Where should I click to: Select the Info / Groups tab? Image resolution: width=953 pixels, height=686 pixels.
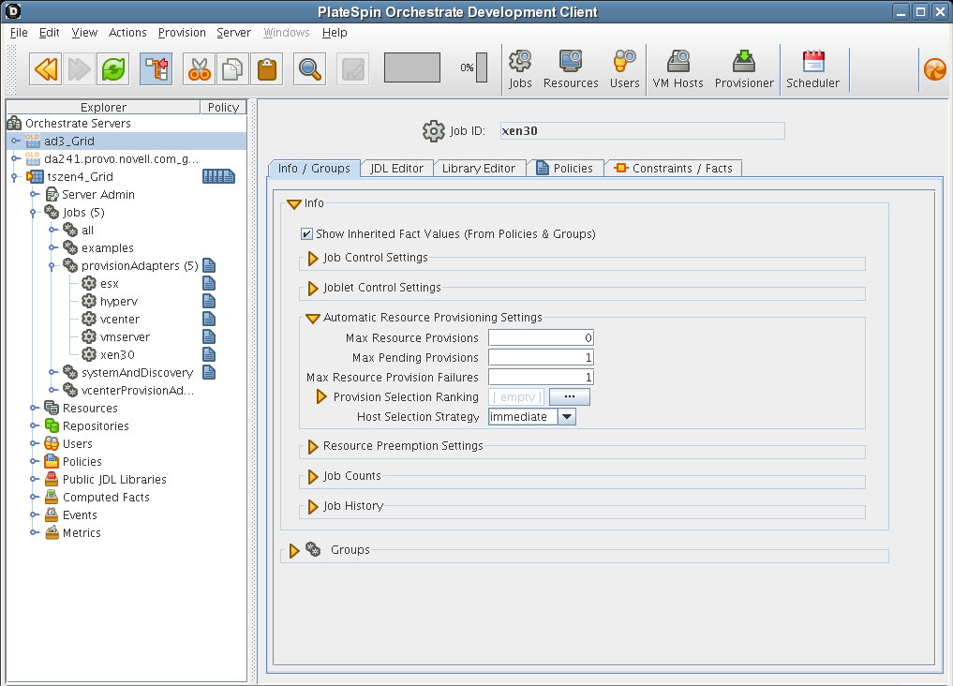[314, 169]
